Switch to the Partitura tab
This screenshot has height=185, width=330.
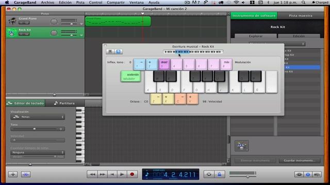pos(64,103)
